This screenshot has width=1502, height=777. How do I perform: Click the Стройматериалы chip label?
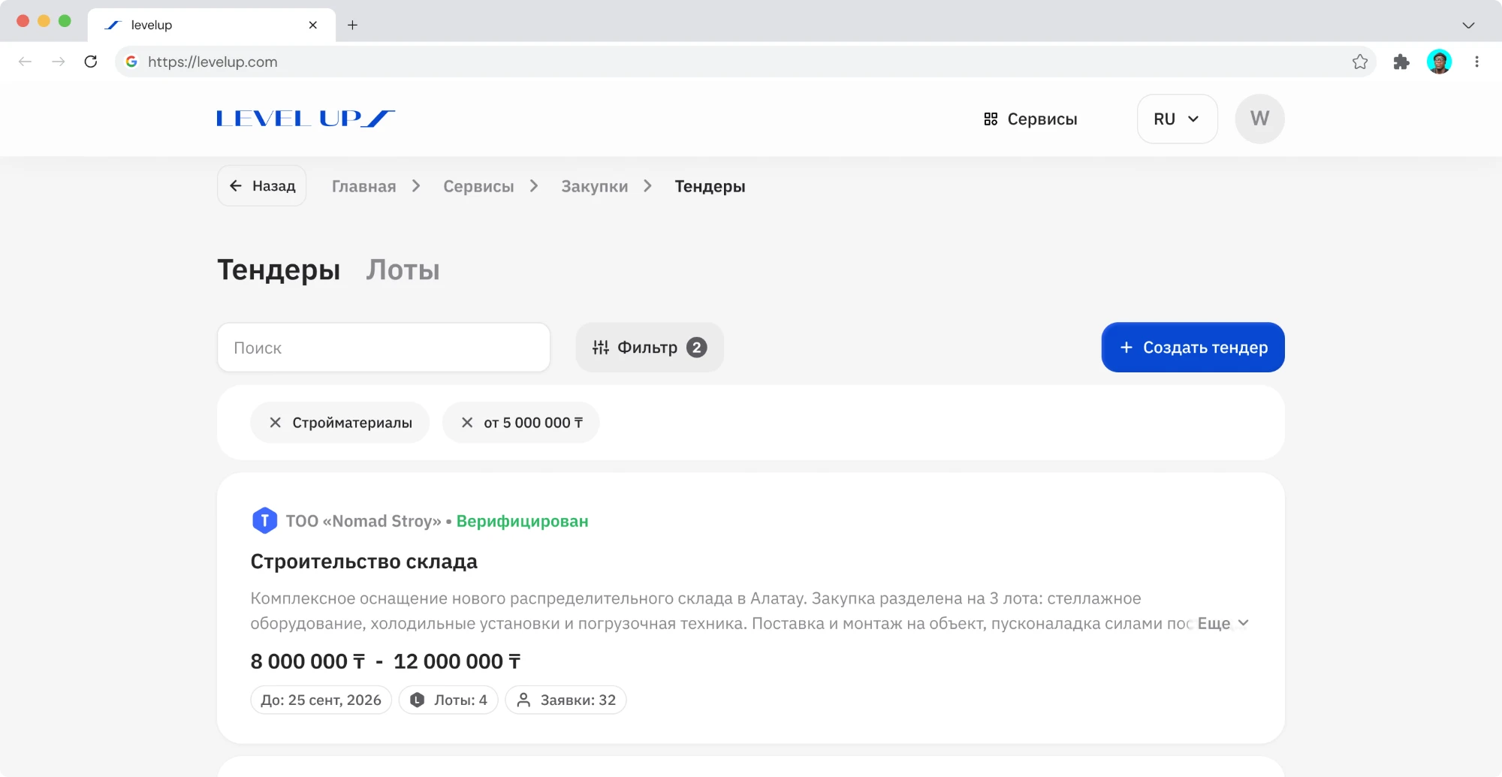tap(352, 423)
